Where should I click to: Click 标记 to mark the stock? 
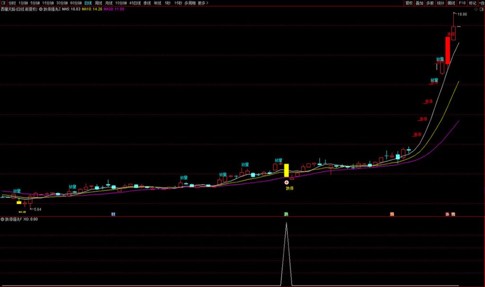[x=472, y=3]
